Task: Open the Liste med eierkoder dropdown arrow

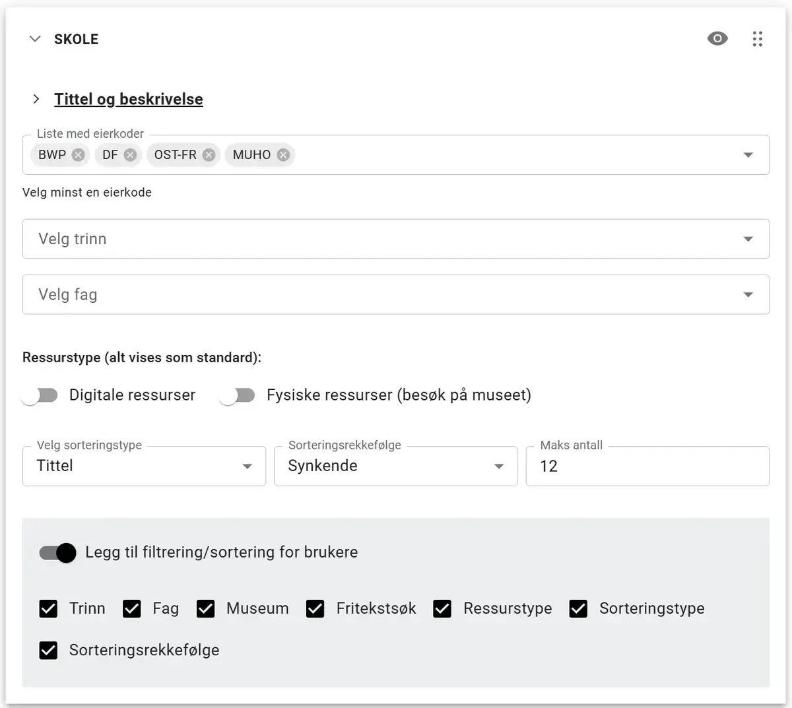Action: (748, 155)
